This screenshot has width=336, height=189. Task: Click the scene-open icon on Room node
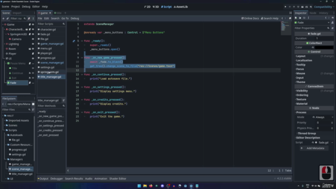point(30,49)
